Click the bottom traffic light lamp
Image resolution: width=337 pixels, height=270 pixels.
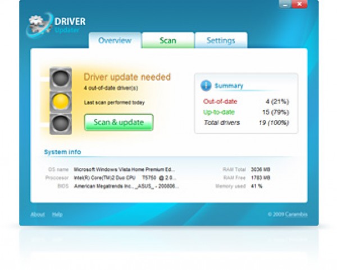click(61, 124)
